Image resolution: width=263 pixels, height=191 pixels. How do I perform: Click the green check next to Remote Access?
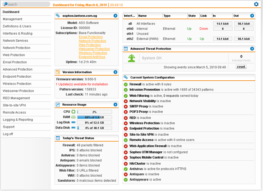tap(126, 140)
